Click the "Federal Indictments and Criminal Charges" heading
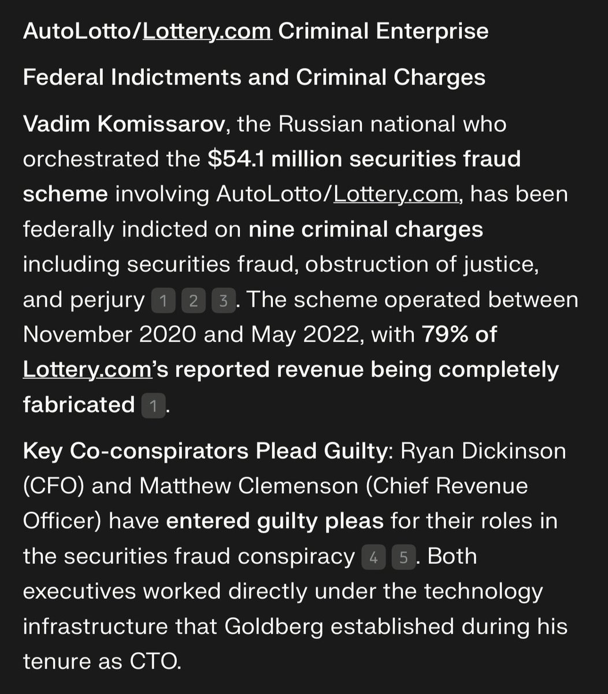Image resolution: width=608 pixels, height=694 pixels. click(x=254, y=77)
